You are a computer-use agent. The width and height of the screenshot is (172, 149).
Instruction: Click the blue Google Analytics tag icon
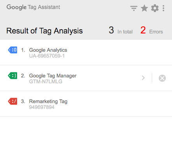coord(12,50)
